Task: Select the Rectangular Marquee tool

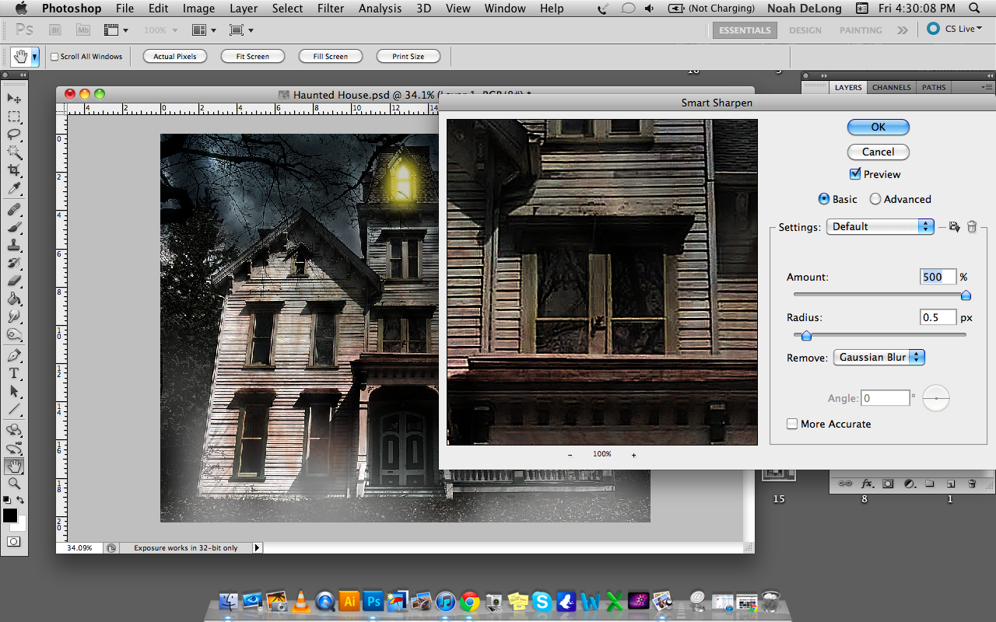Action: [x=14, y=117]
